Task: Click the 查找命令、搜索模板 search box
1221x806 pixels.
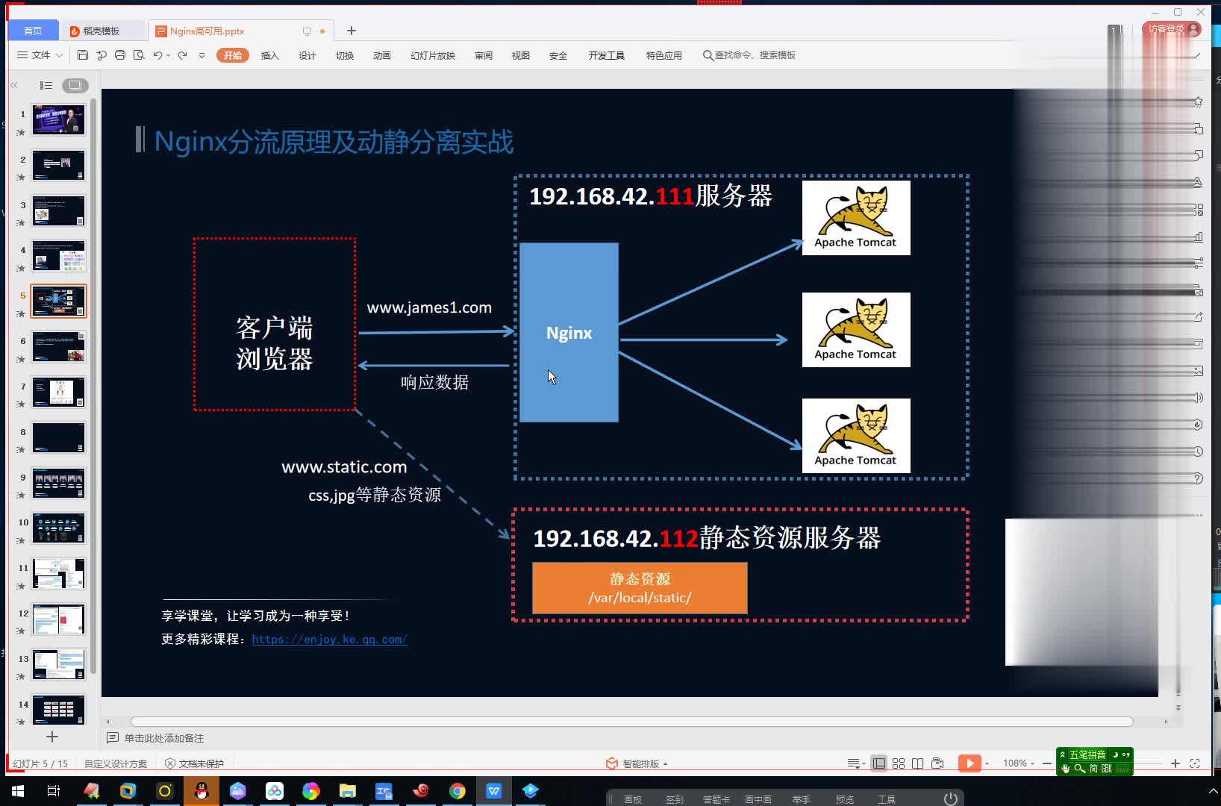Action: [749, 55]
